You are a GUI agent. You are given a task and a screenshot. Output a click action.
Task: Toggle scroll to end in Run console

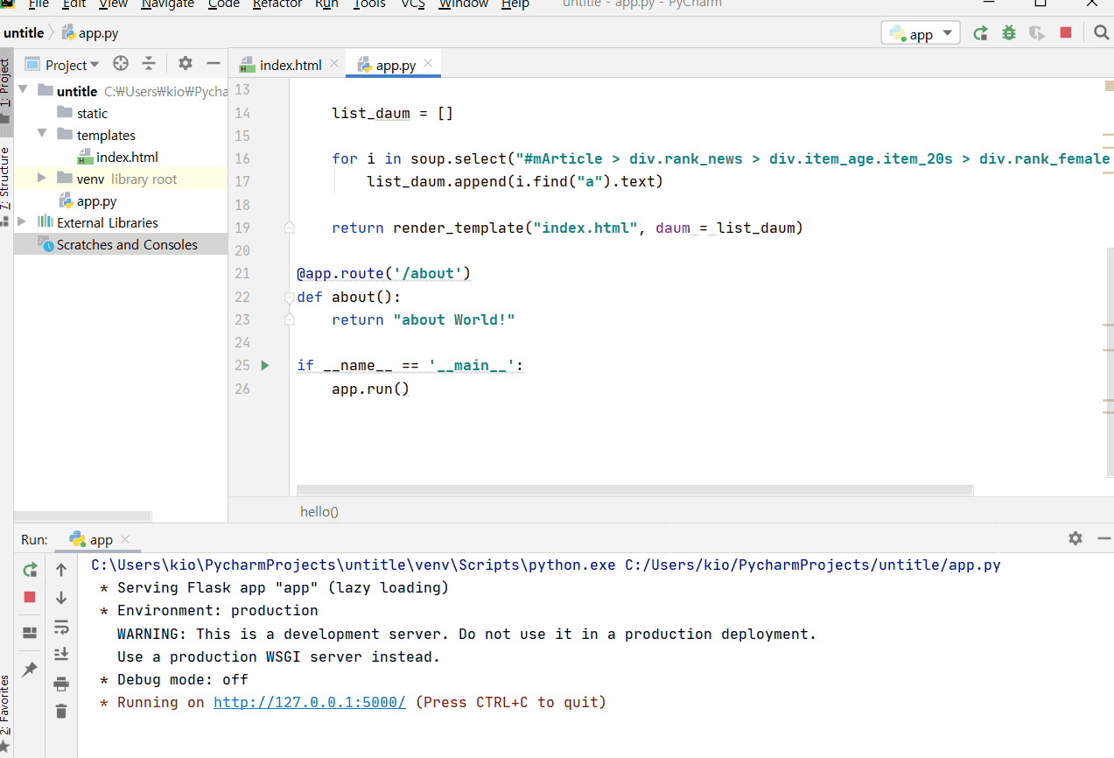coord(60,654)
